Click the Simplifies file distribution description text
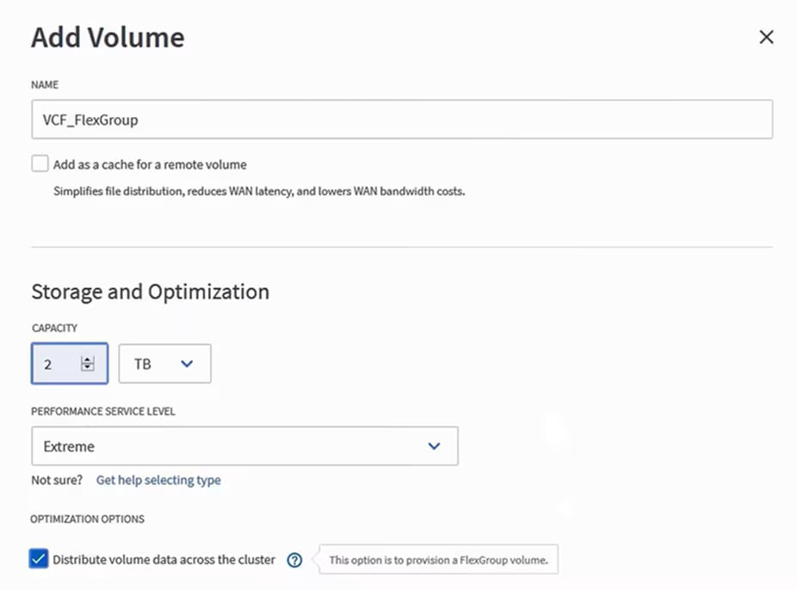This screenshot has width=797, height=590. [259, 192]
